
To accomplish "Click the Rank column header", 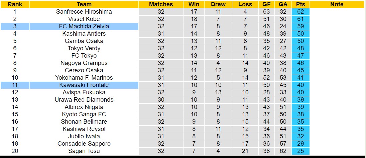I will tap(15, 4).
